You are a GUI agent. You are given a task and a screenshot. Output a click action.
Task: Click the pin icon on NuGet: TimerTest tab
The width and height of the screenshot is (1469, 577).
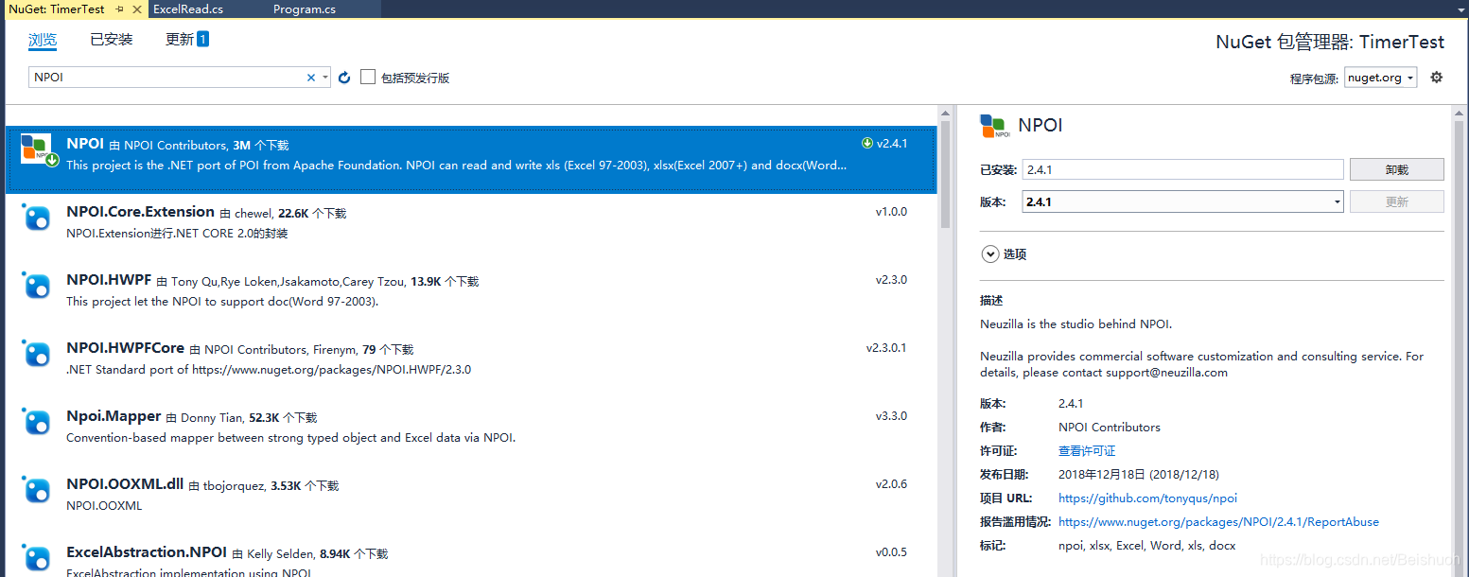pos(120,9)
